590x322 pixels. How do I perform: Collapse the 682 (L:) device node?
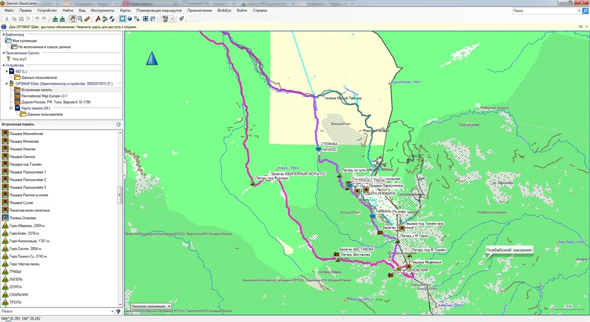7,71
